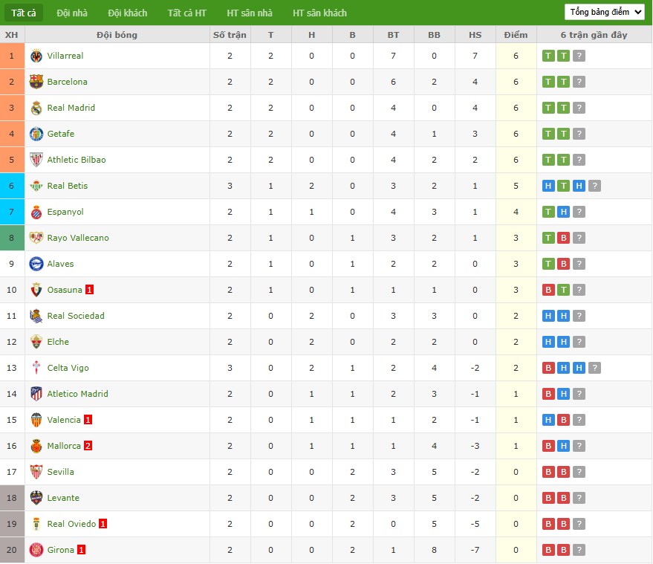The image size is (653, 564).
Task: Open the Rayo Vallecano team link
Action: tap(78, 238)
